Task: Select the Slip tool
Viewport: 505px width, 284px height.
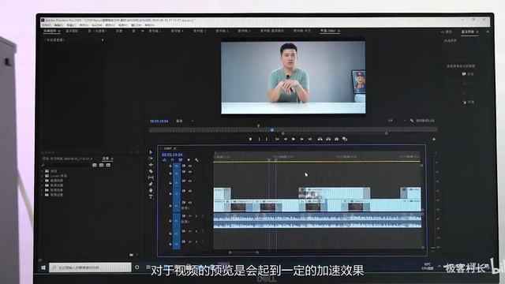Action: (151, 177)
